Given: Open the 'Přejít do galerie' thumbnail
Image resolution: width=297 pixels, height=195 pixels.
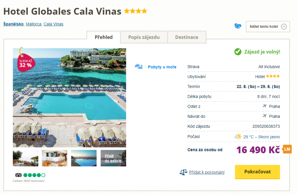Looking at the screenshot, I should pyautogui.click(x=113, y=158).
